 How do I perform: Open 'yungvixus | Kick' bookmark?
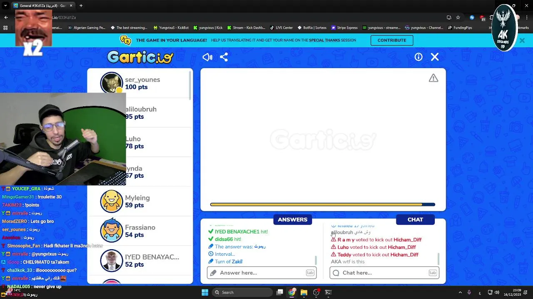(x=208, y=28)
